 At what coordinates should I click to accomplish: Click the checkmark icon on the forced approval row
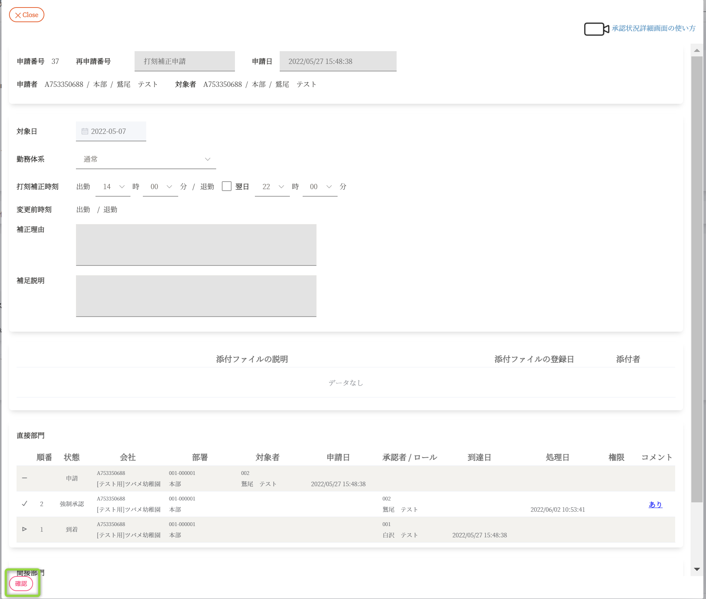pyautogui.click(x=24, y=503)
